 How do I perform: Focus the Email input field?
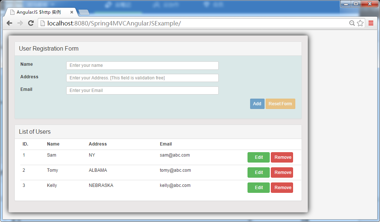[x=142, y=90]
